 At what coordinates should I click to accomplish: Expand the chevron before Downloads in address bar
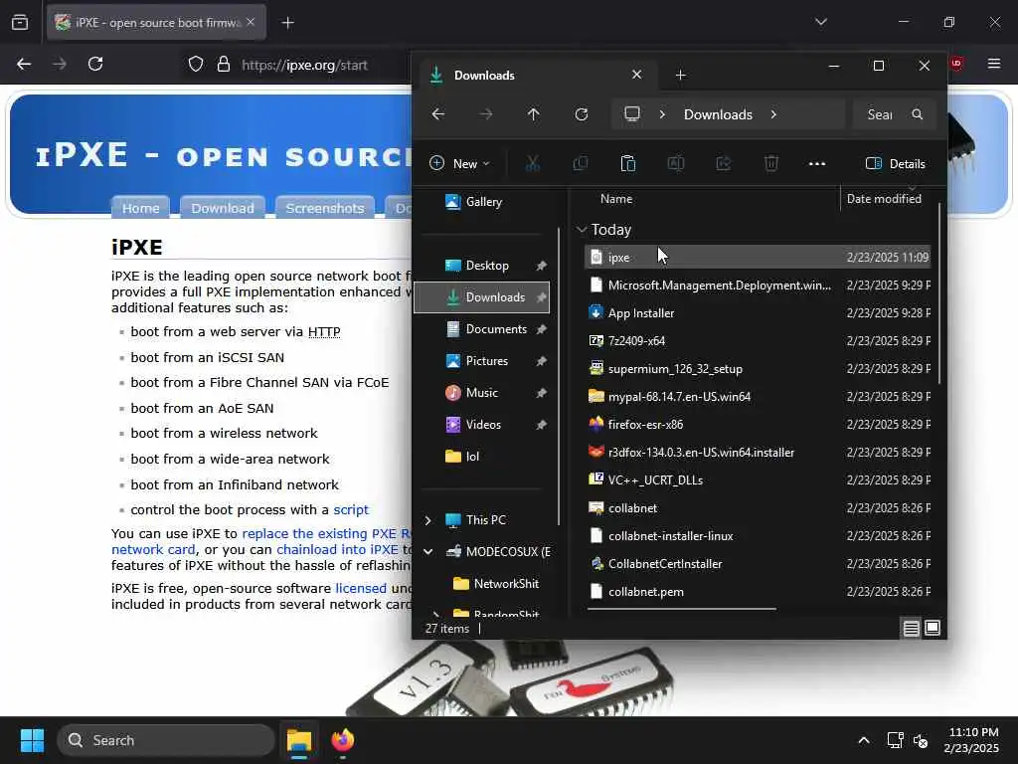click(x=662, y=114)
